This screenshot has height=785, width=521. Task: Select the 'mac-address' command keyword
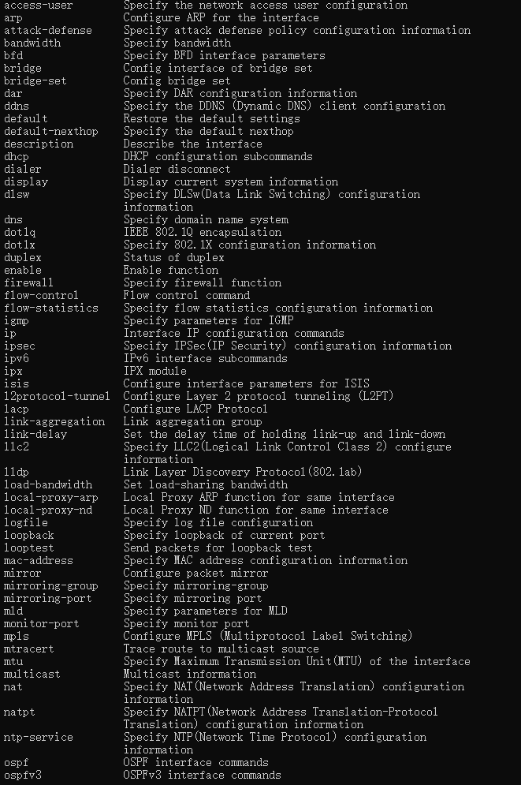[x=38, y=561]
